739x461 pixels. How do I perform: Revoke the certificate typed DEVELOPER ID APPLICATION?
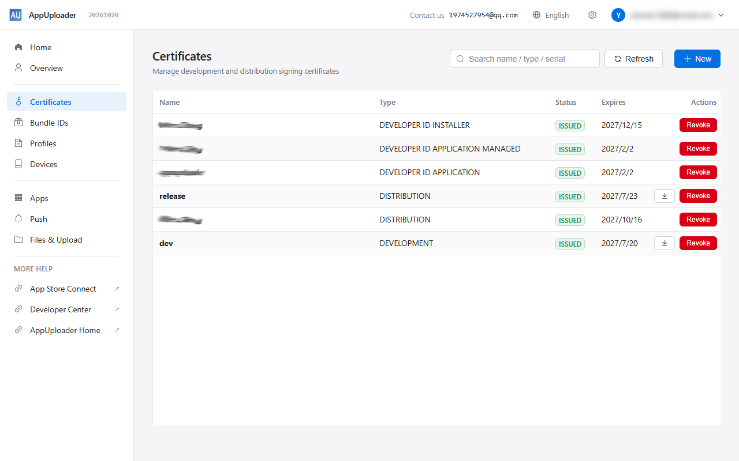[698, 172]
